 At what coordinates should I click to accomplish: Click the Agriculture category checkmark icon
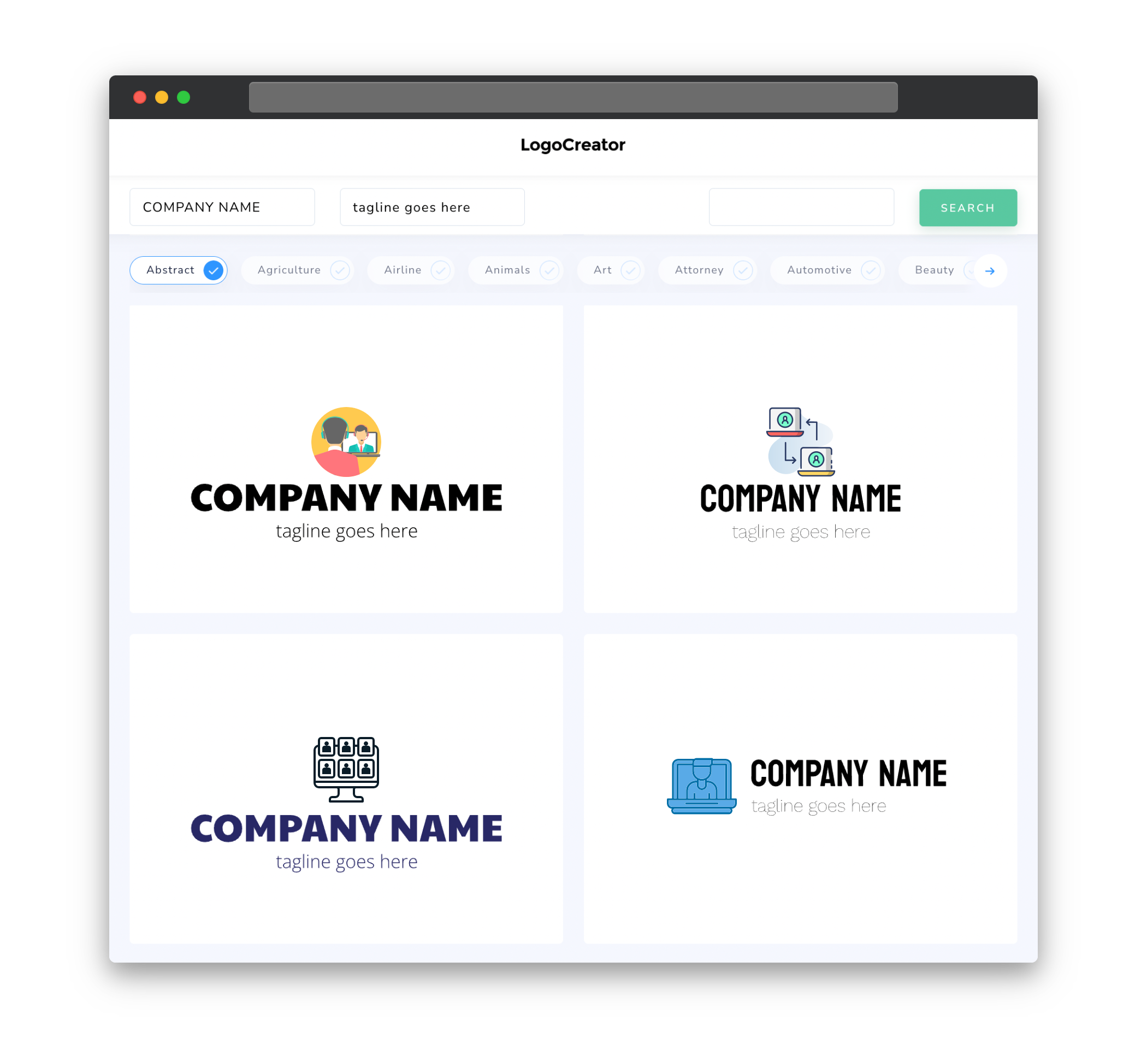pos(340,270)
